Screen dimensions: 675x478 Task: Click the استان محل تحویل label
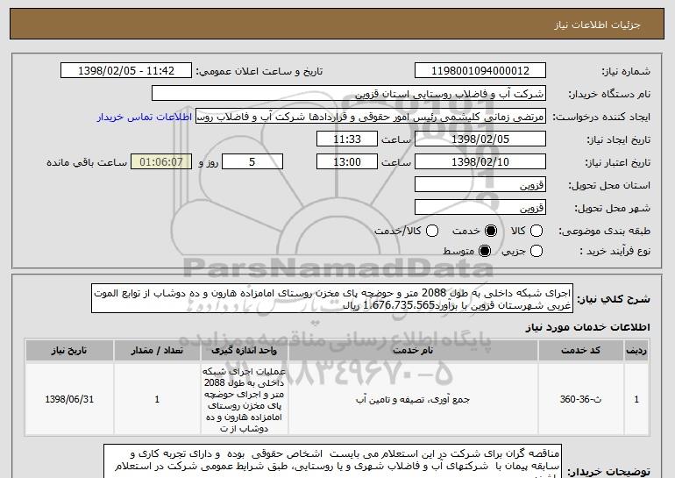pos(609,186)
